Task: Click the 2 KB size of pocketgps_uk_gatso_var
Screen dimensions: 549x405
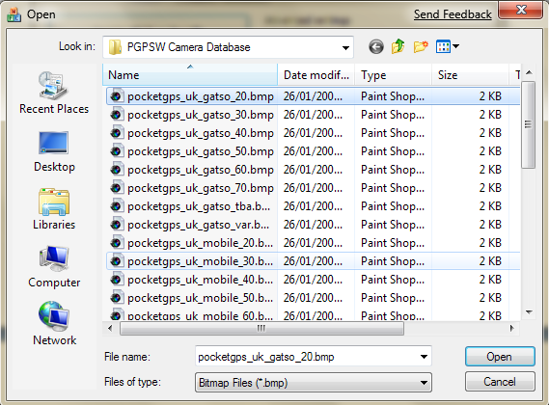Action: click(x=490, y=225)
